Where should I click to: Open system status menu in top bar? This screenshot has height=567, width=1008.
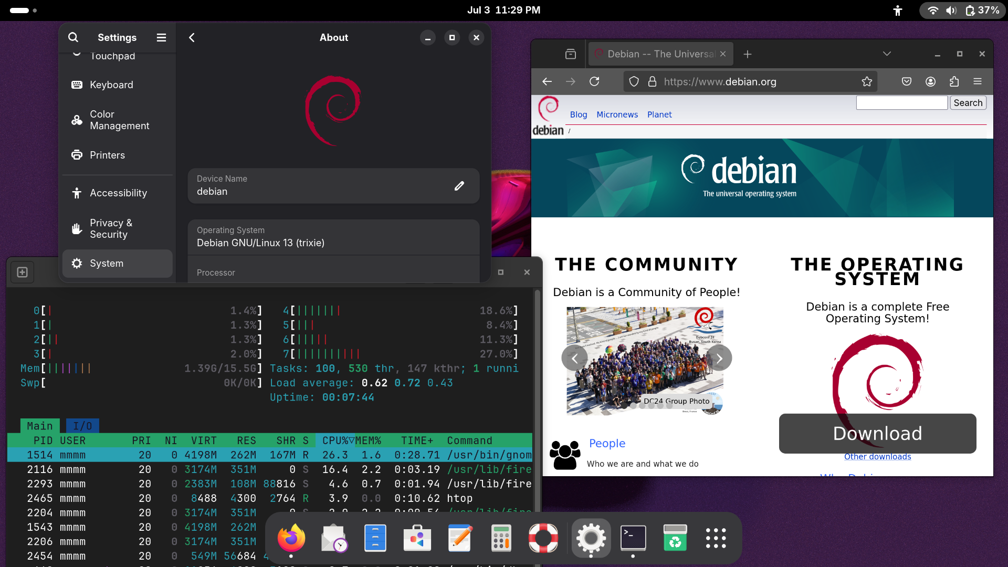point(963,10)
